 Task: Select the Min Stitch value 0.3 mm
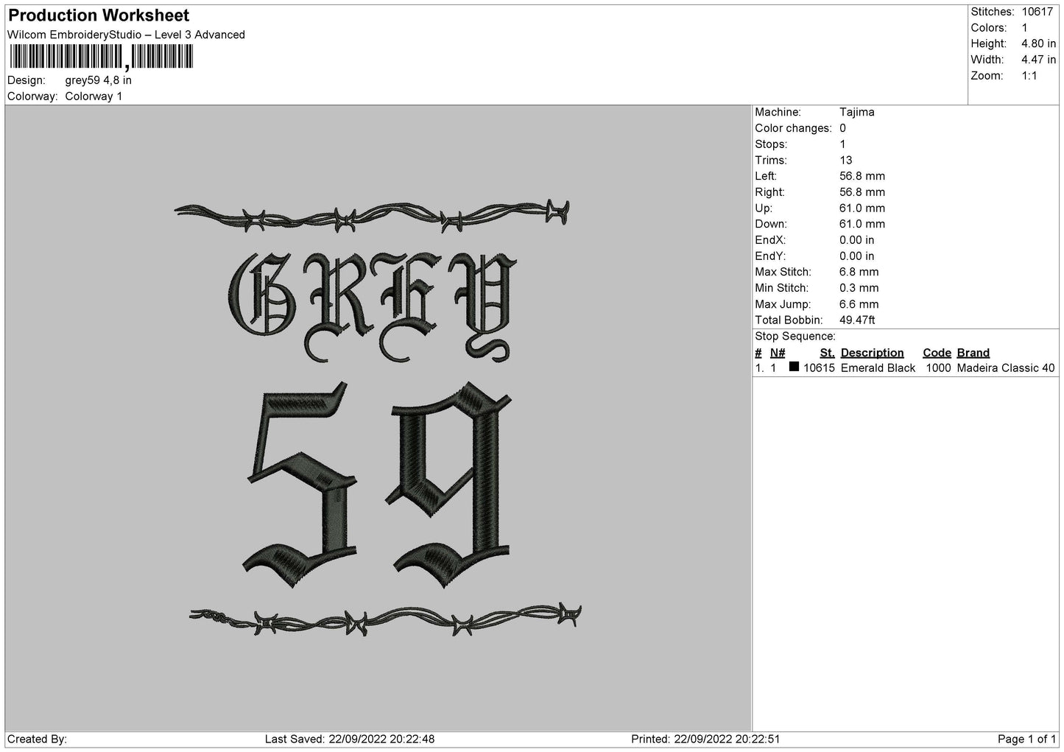pyautogui.click(x=859, y=288)
